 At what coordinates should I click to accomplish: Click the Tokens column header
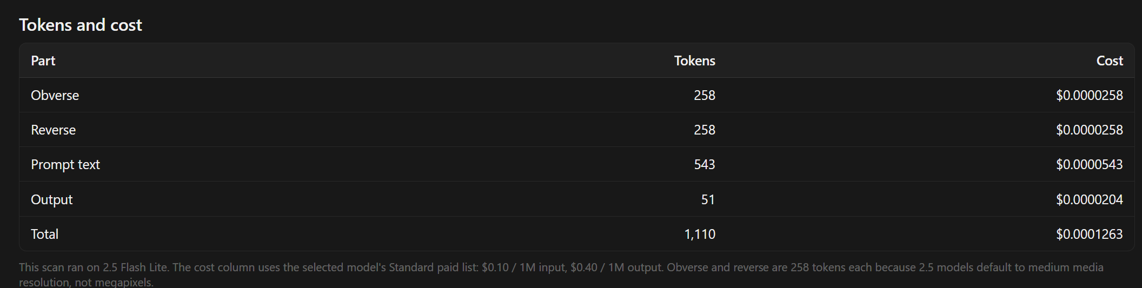694,61
